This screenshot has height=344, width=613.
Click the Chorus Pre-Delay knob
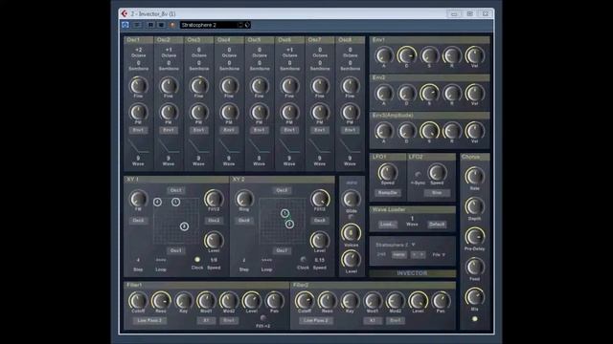tap(475, 236)
